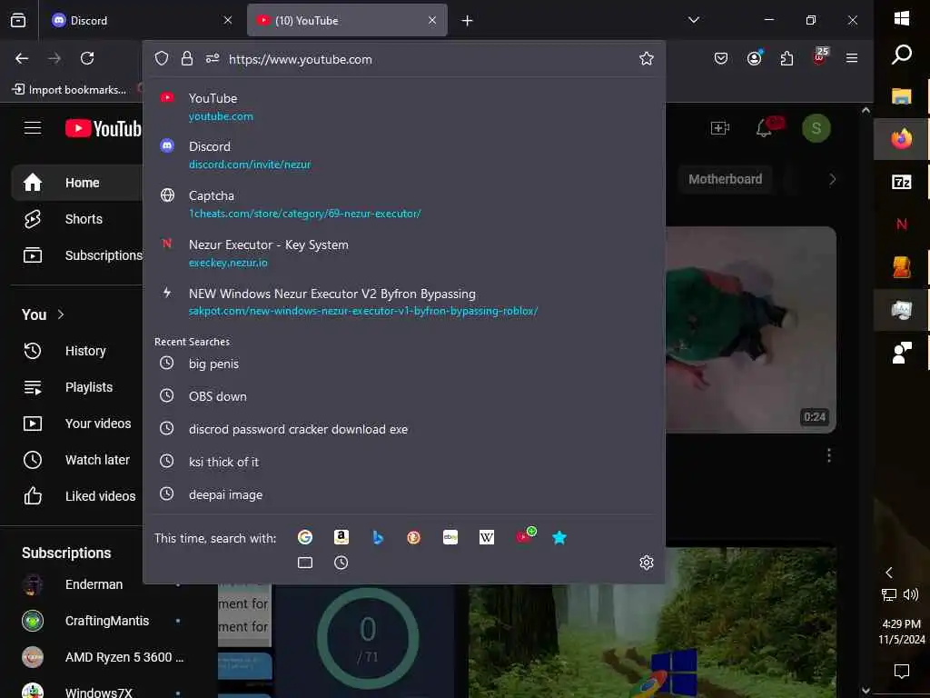Screen dimensions: 930x698
Task: Search this time with eBay icon
Action: [x=450, y=537]
